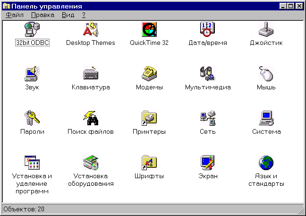The width and height of the screenshot is (306, 216).
Task: Open the Вид menu
Action: (x=68, y=15)
